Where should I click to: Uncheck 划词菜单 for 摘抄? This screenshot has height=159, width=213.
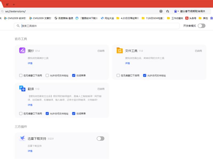[74, 76]
